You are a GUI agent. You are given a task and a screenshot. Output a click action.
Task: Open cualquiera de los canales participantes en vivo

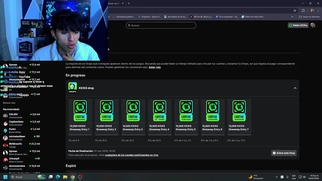132,155
